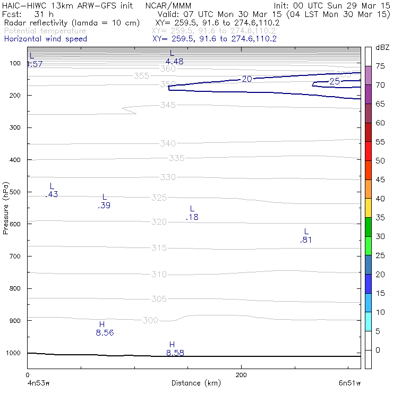Click the Horizontal wind speed legend text

[46, 39]
